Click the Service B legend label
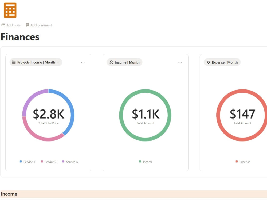The image size is (267, 200). pyautogui.click(x=29, y=162)
